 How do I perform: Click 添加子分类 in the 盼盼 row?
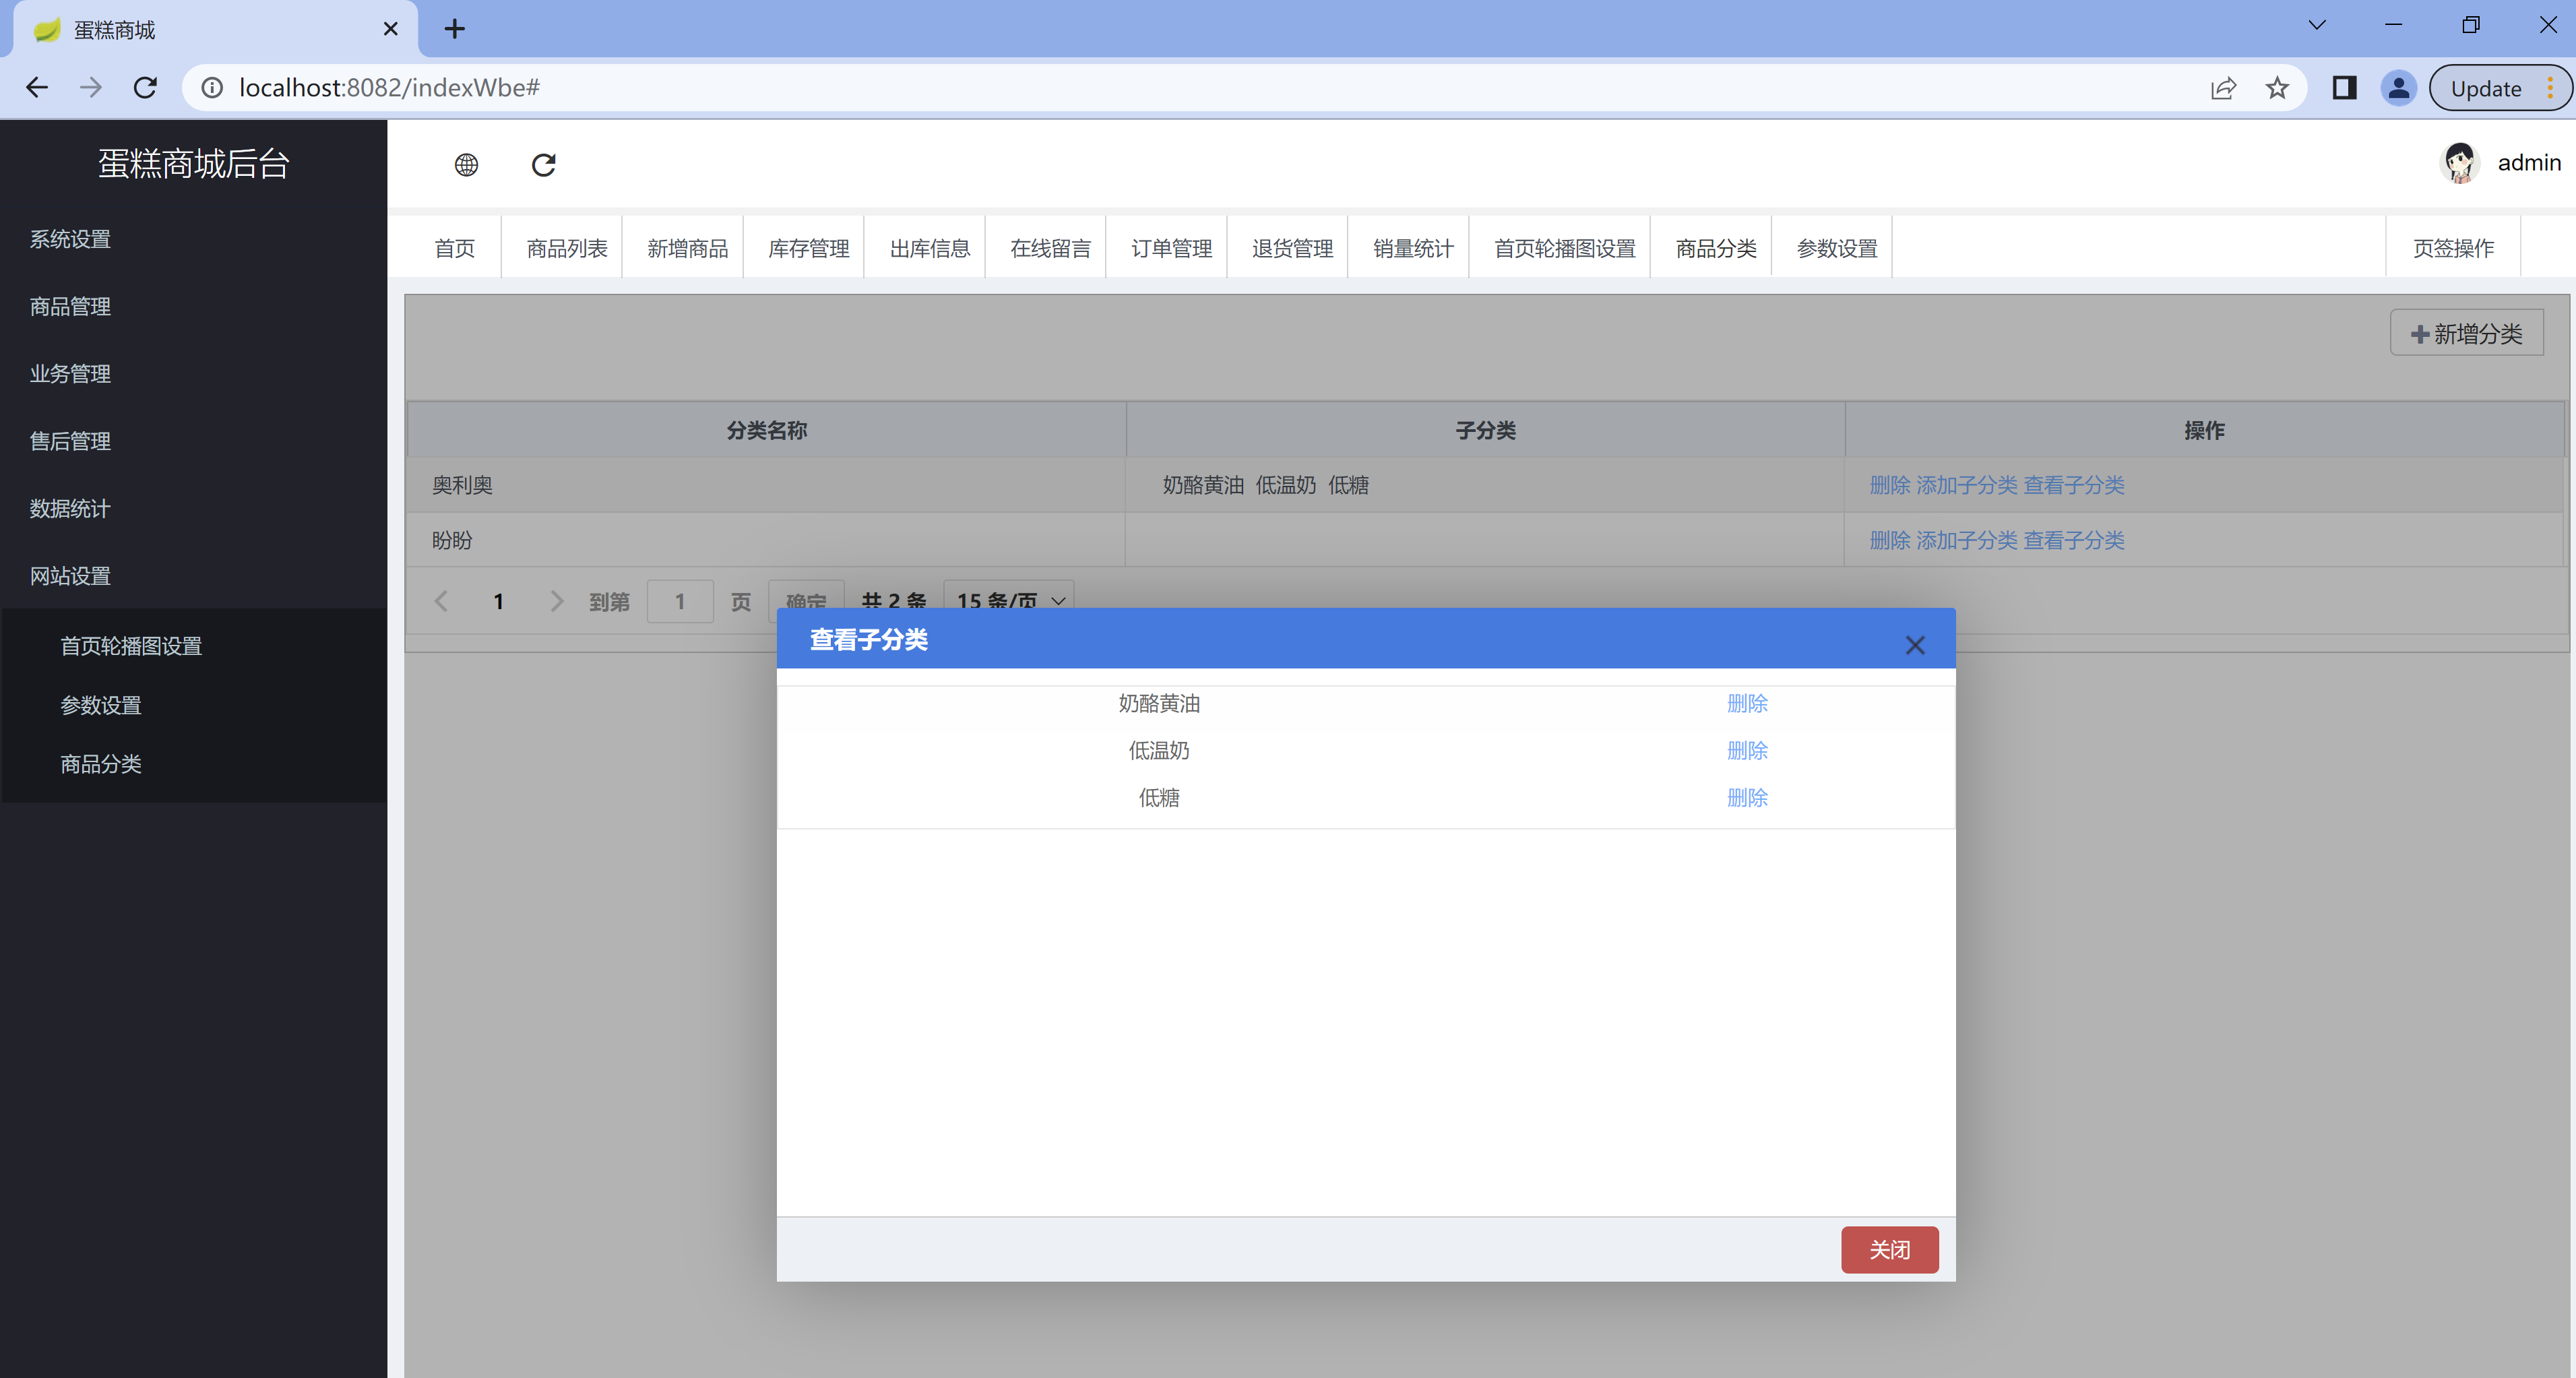pos(1966,540)
